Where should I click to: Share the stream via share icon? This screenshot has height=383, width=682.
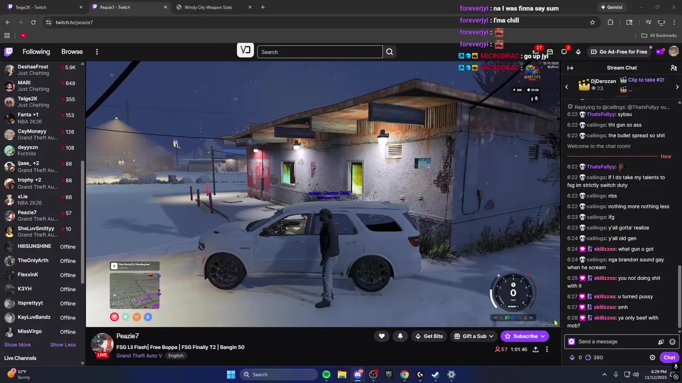(535, 349)
